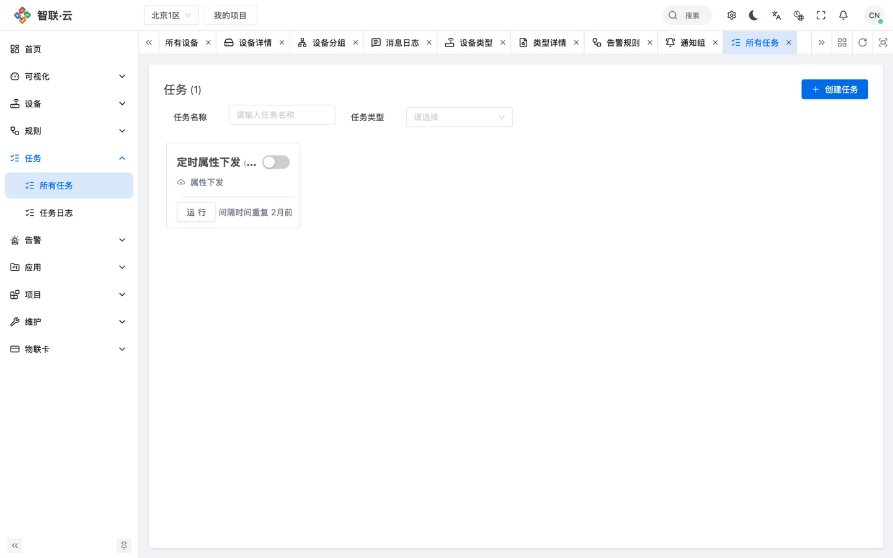Screen dimensions: 893x558
Task: Switch to the 设备分组 tab
Action: pyautogui.click(x=328, y=43)
